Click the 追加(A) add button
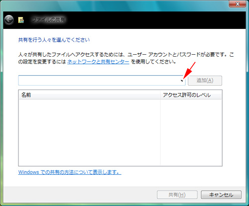 [205, 81]
